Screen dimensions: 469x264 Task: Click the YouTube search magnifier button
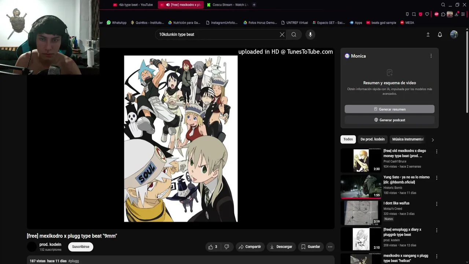(x=294, y=34)
